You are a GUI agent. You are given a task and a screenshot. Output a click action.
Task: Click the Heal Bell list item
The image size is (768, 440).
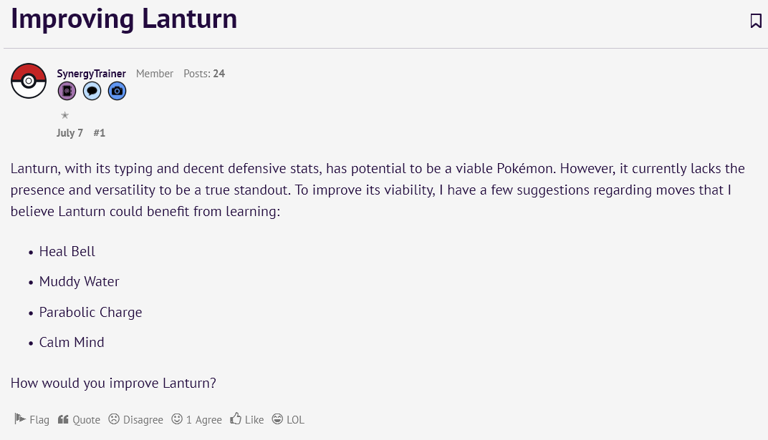67,252
